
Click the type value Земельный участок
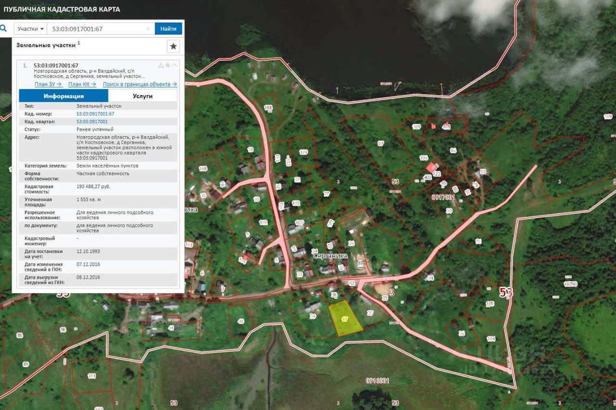click(99, 106)
